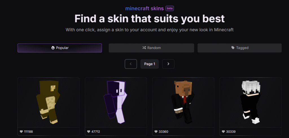Open the capybara in black suit skin
Viewport: 289px width, 138px height.
(x=183, y=102)
